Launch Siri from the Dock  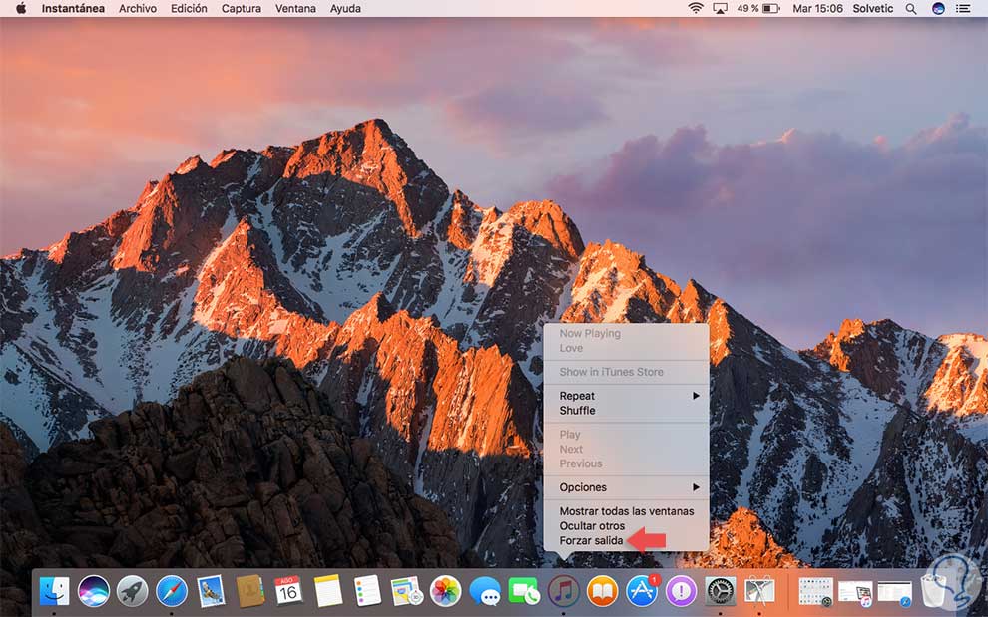94,591
